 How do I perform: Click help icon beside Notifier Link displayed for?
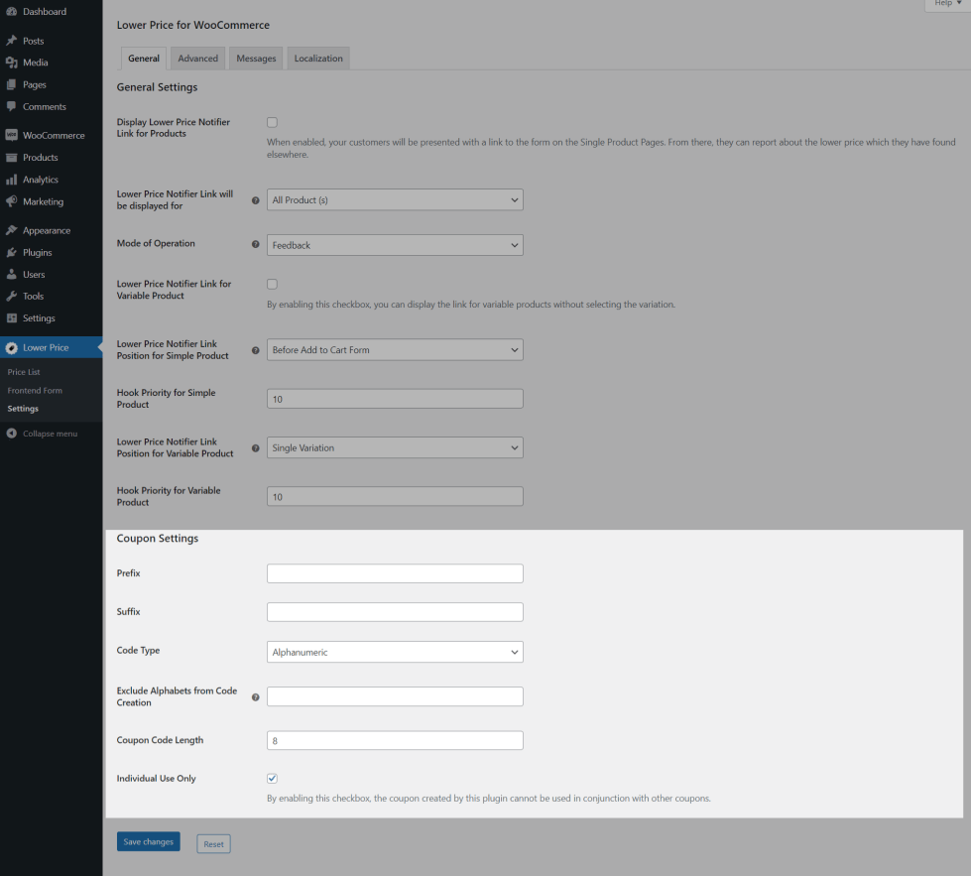[x=255, y=200]
